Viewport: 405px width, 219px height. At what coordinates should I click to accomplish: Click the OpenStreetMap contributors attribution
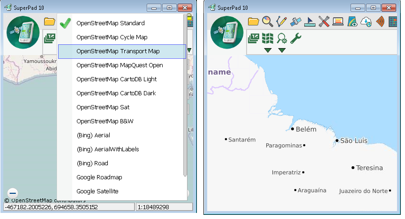[45, 200]
